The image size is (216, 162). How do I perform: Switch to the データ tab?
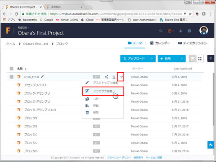point(135,43)
